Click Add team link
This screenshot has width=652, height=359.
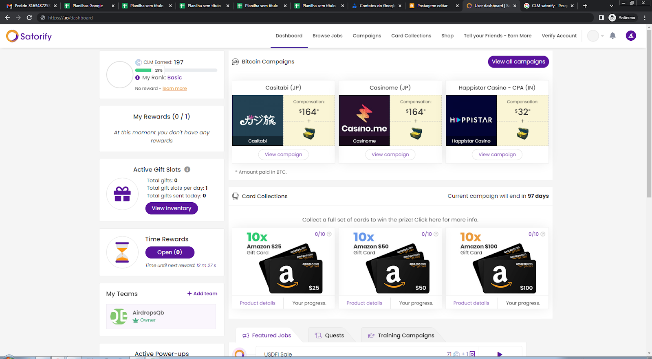click(x=202, y=293)
